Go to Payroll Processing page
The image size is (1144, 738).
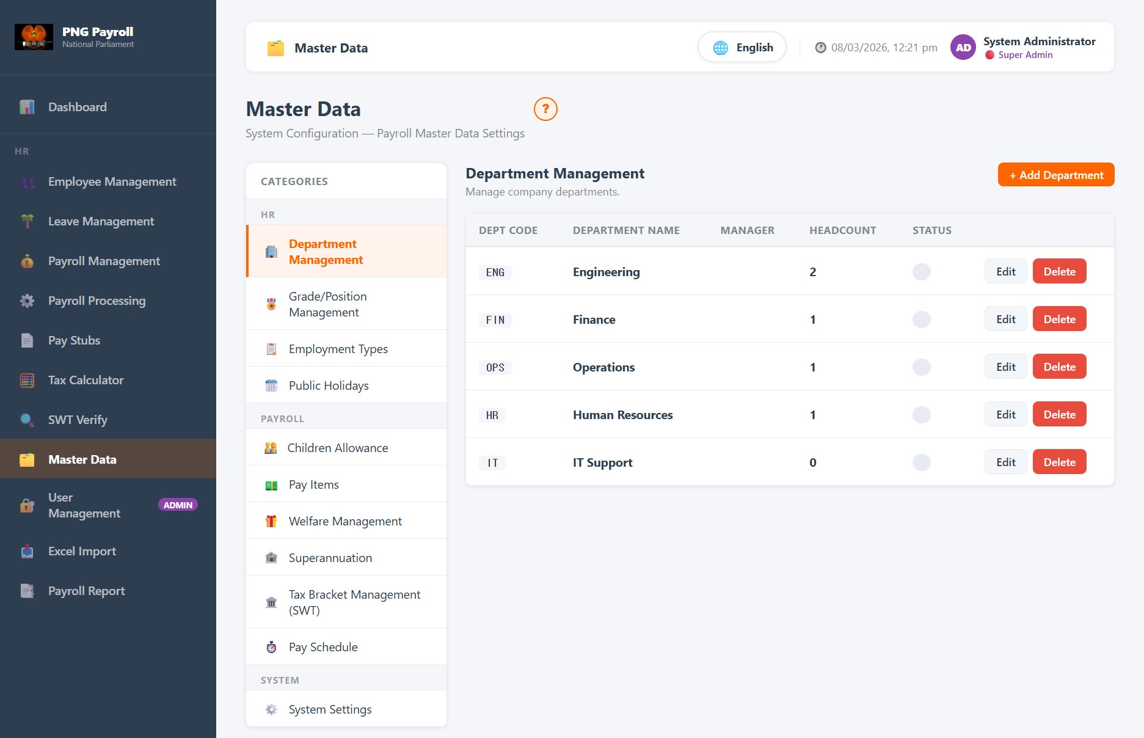(108, 301)
